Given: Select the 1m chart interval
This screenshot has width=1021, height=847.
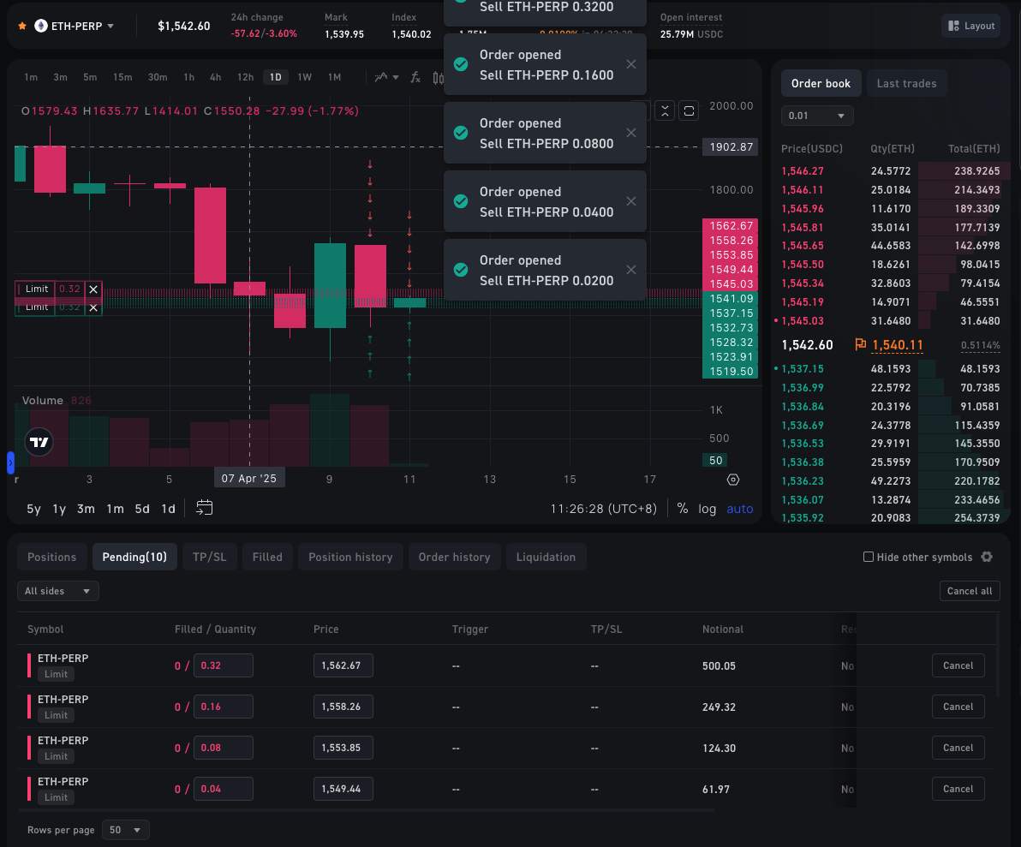Looking at the screenshot, I should click(31, 77).
